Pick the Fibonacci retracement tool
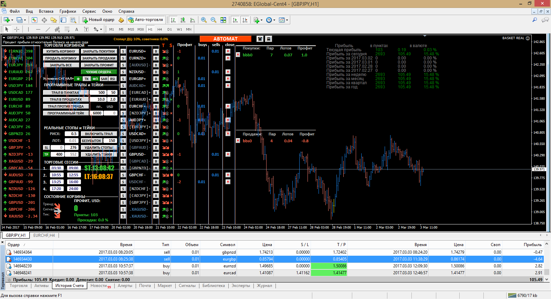551x299 pixels. (67, 29)
